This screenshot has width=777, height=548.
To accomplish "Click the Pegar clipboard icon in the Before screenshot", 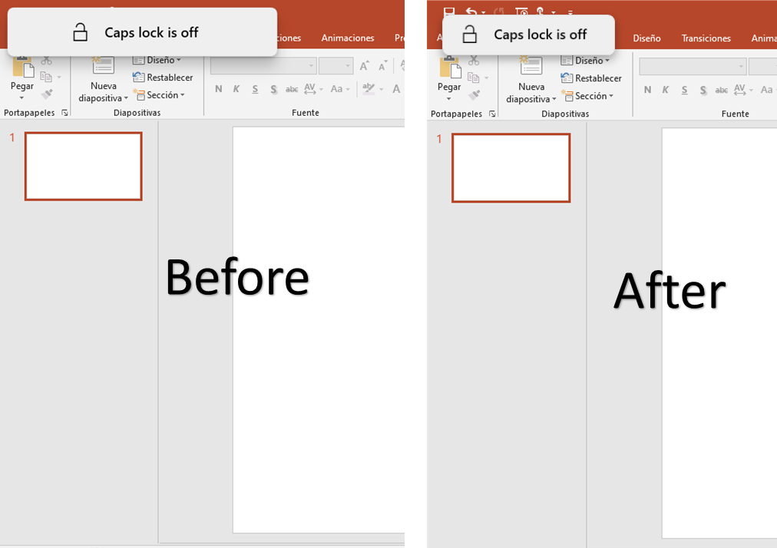I will click(x=23, y=68).
